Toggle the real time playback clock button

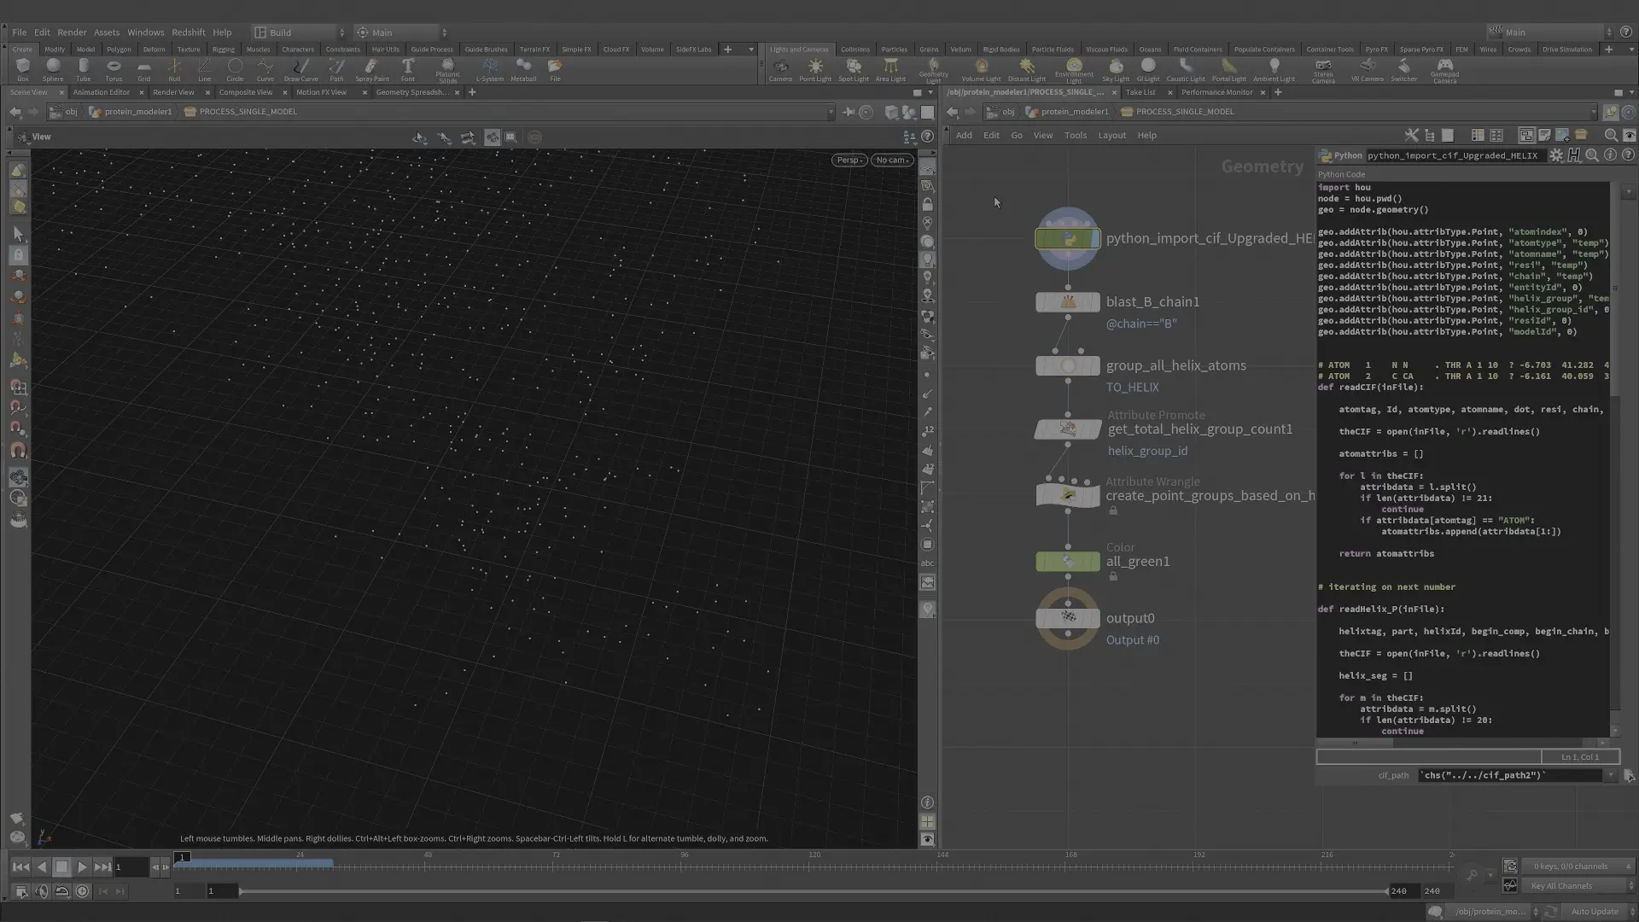(x=82, y=891)
